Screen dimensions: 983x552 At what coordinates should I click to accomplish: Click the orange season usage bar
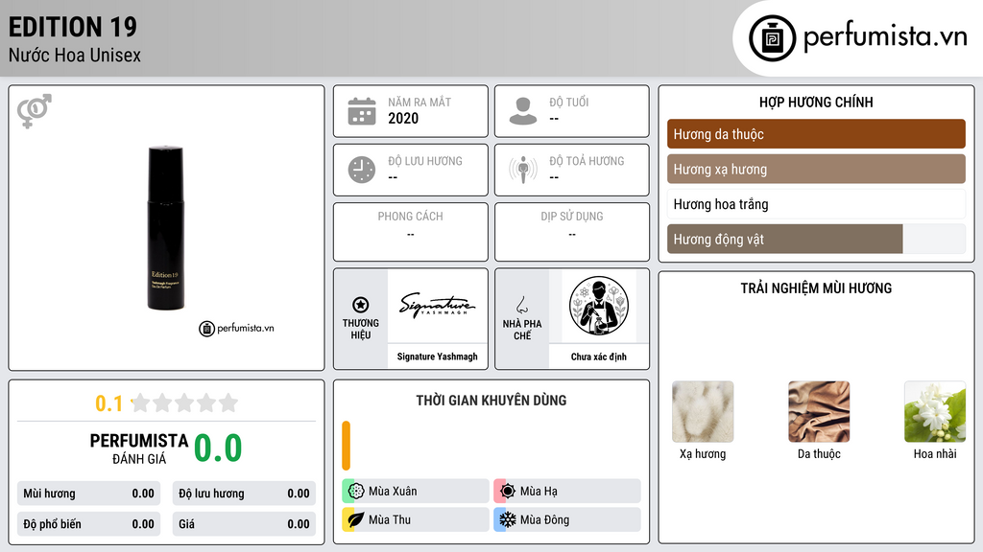(x=346, y=446)
